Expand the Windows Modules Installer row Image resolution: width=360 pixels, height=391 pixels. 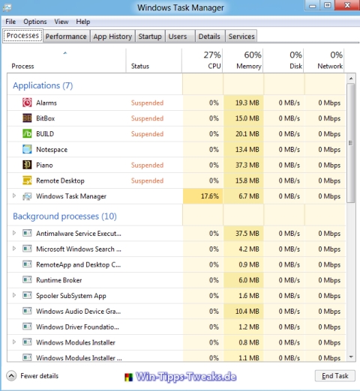click(14, 342)
